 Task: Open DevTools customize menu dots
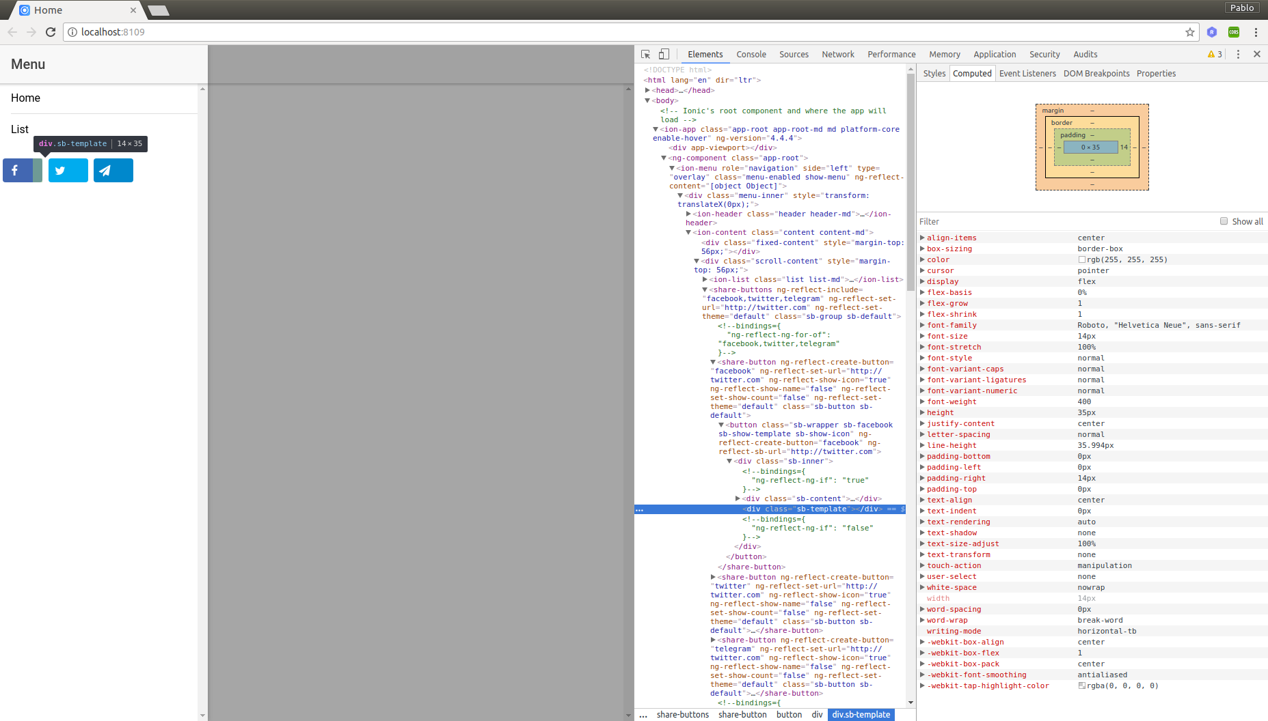(x=1238, y=55)
